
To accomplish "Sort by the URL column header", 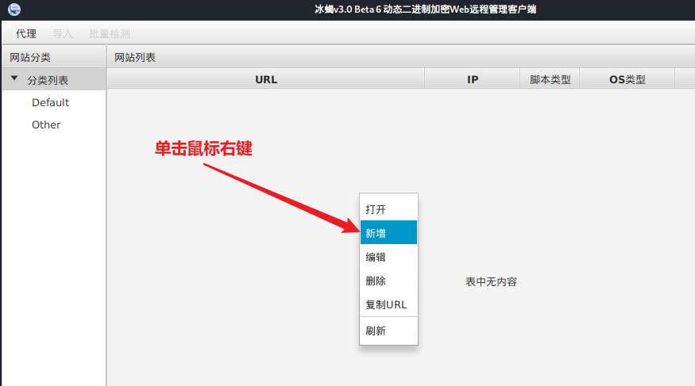I will (x=266, y=79).
